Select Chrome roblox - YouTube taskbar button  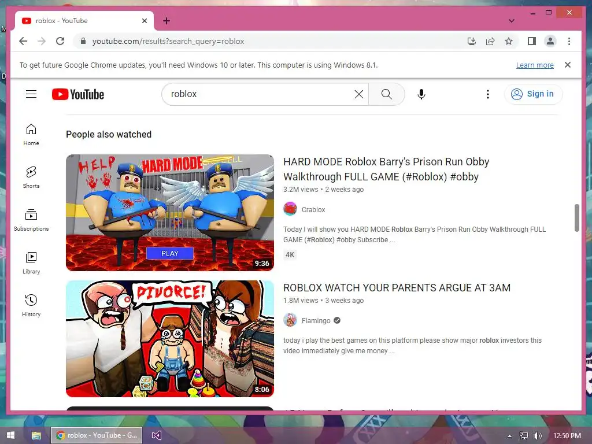[x=97, y=435]
